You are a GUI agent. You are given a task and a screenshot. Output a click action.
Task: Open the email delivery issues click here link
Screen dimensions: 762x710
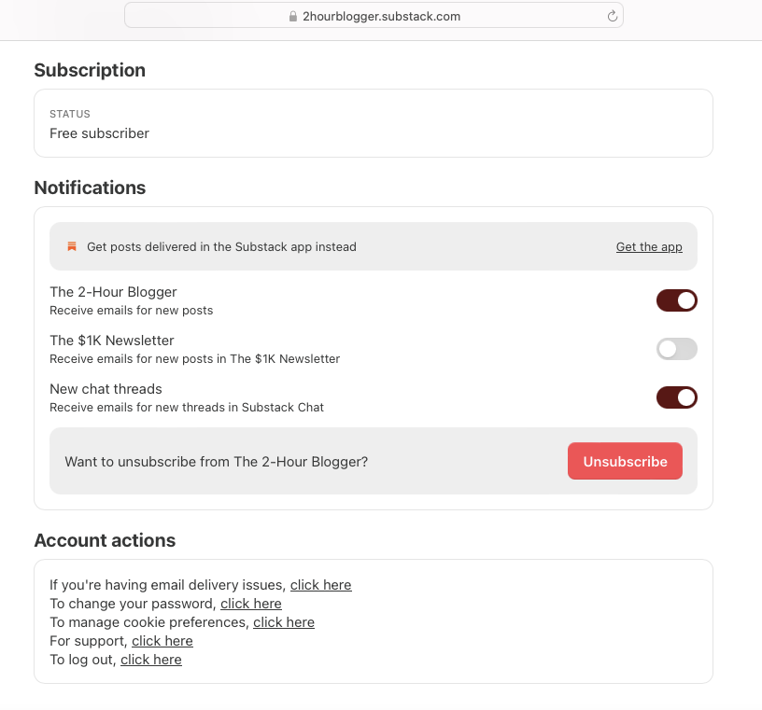[320, 585]
